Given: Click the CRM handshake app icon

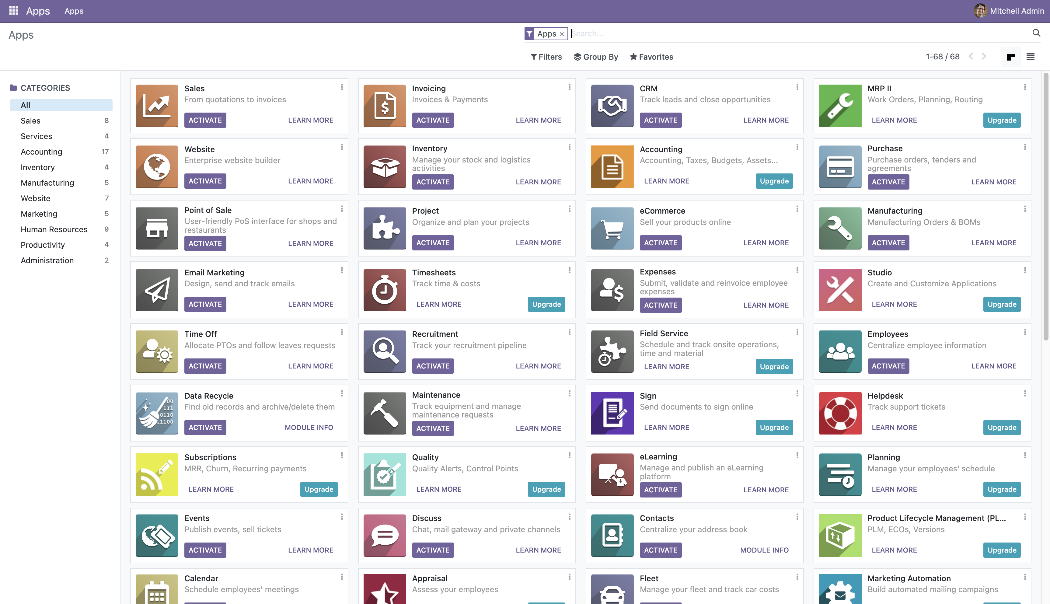Looking at the screenshot, I should coord(612,106).
